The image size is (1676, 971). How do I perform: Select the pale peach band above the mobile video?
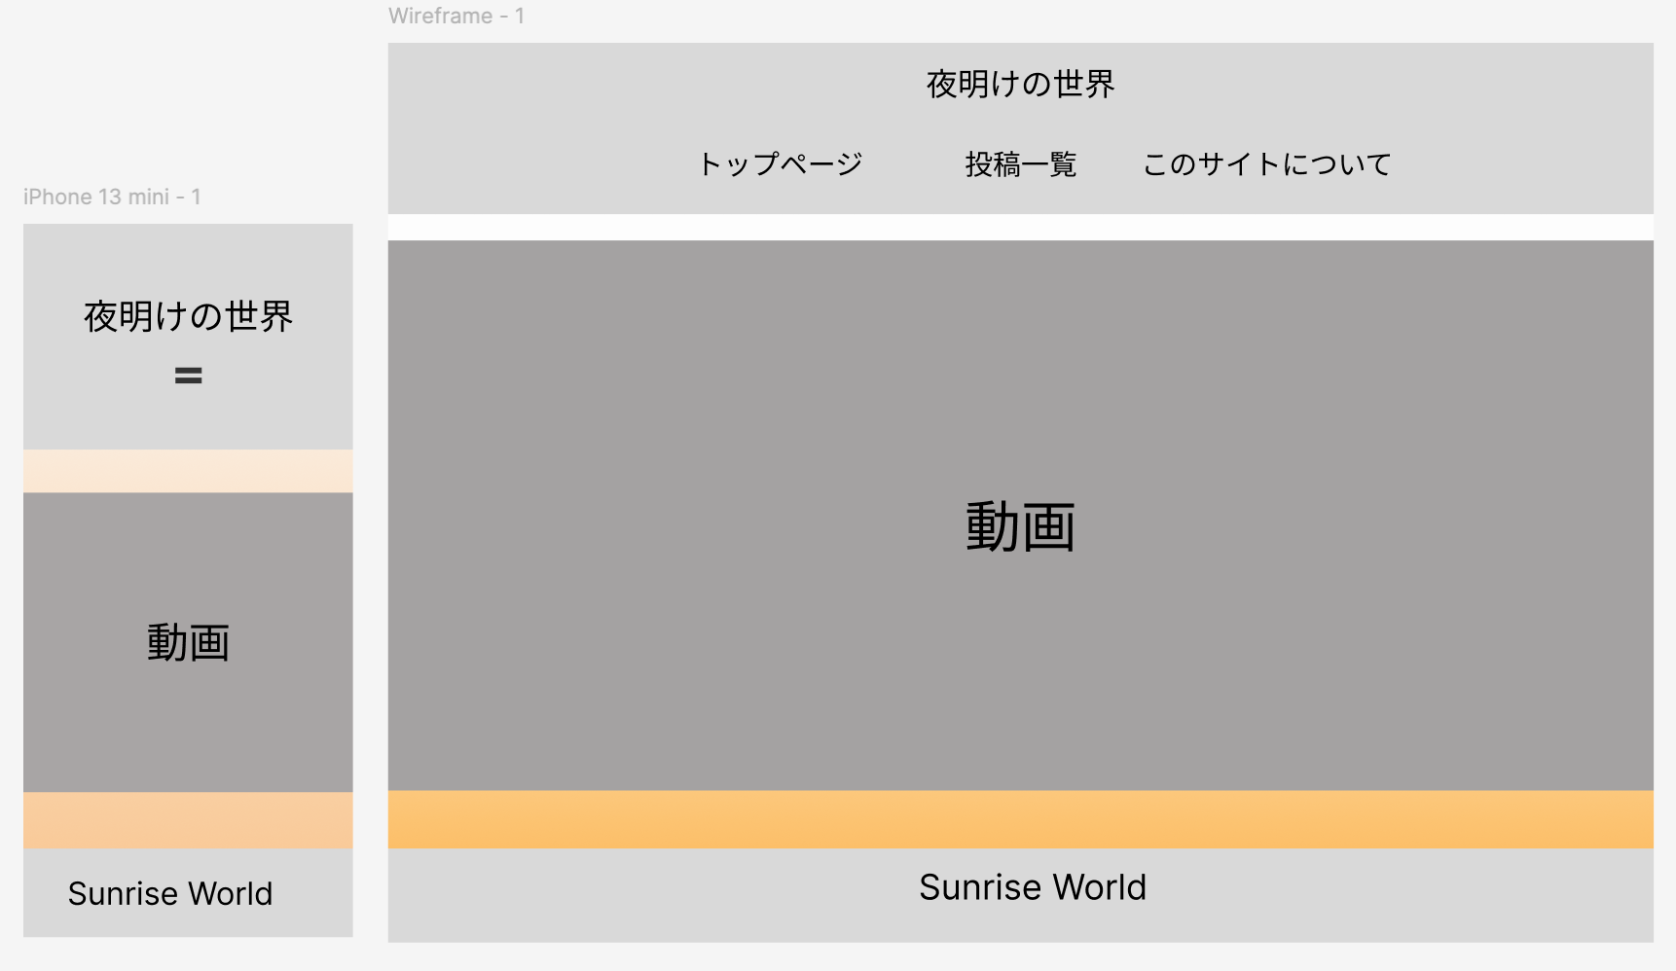click(x=188, y=471)
